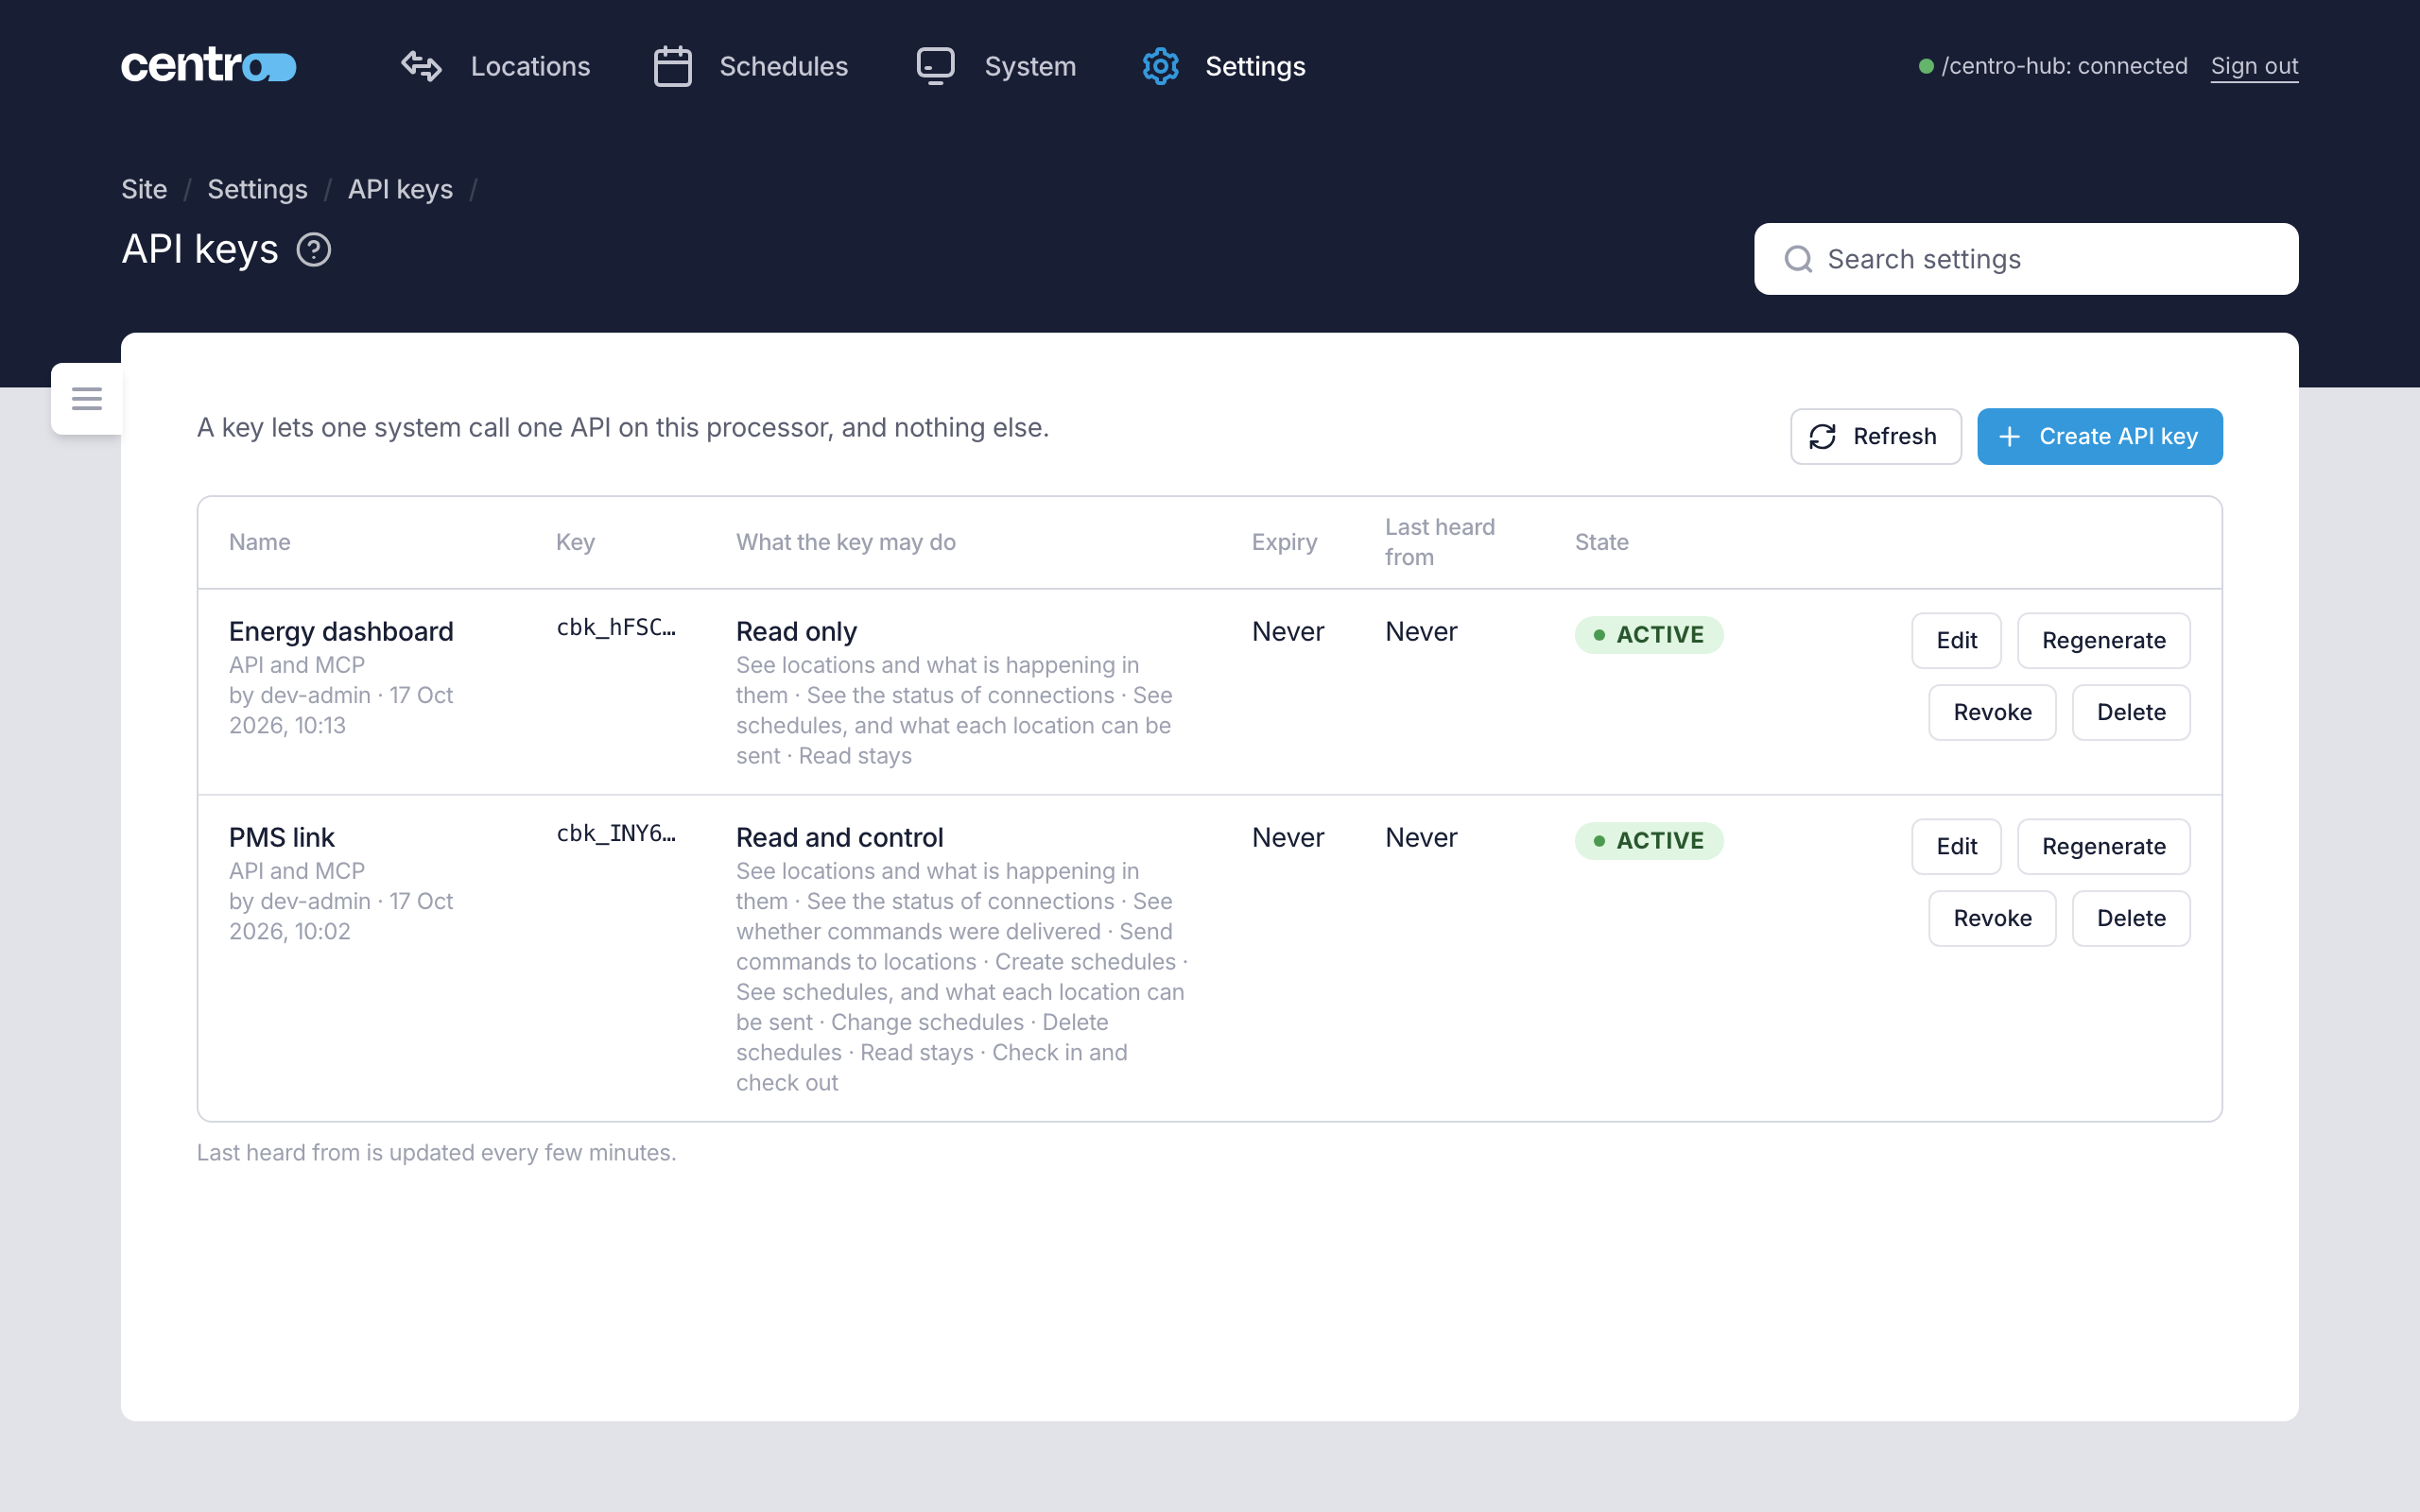This screenshot has height=1512, width=2420.
Task: Focus the Search settings field
Action: [2026, 259]
